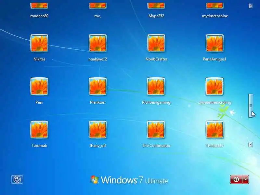This screenshot has height=195, width=260.
Task: Open the Richbeargaming user picture
Action: [156, 86]
